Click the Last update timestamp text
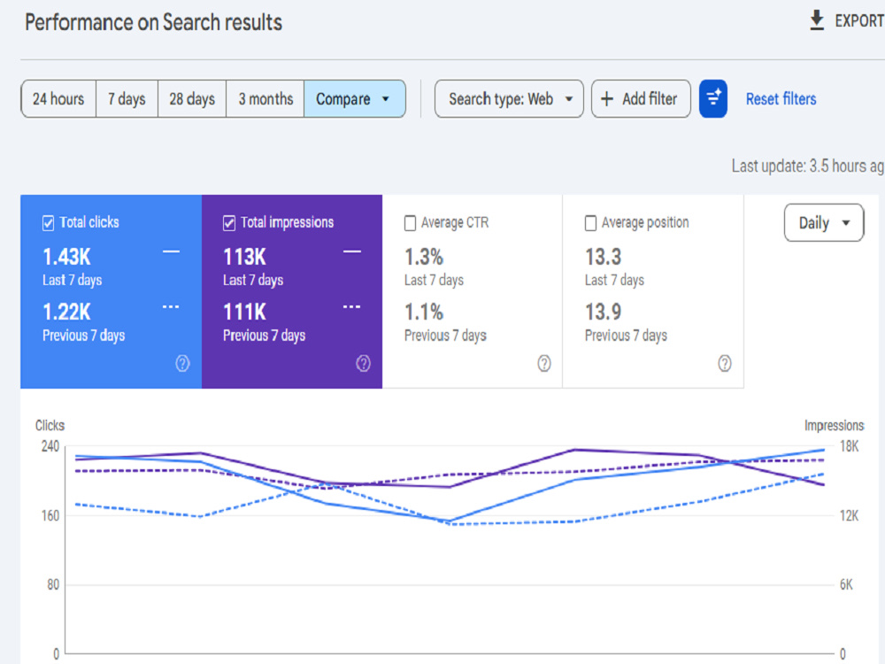Screen dimensions: 885x664 tap(808, 166)
